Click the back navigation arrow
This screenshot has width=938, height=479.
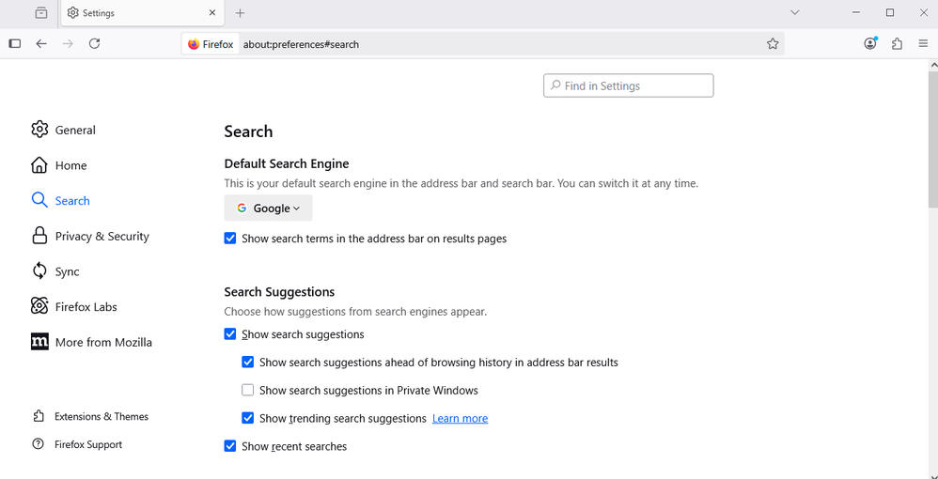point(41,44)
